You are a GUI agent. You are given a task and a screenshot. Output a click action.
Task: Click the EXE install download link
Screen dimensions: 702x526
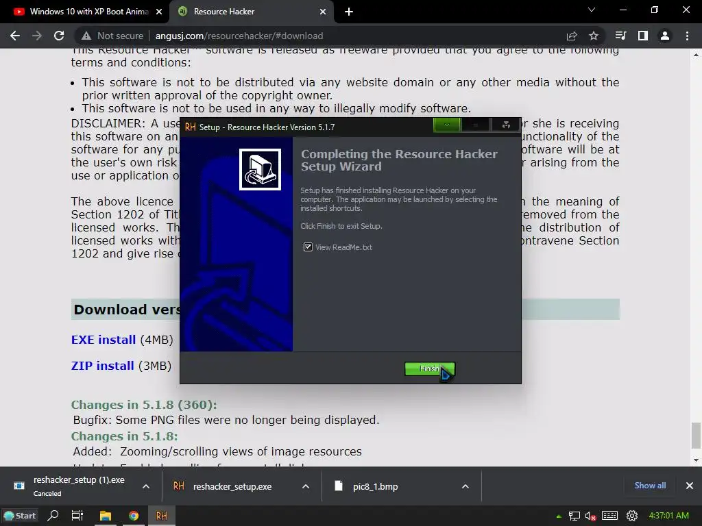(104, 340)
